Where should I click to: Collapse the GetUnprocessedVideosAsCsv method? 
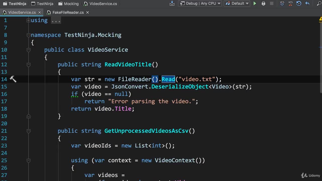tap(29, 131)
